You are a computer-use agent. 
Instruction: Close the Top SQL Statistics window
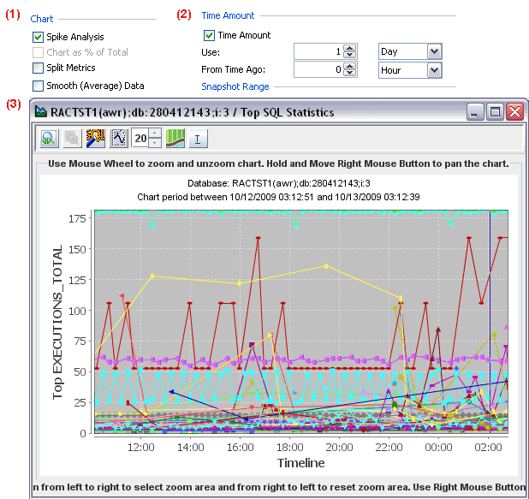click(514, 111)
